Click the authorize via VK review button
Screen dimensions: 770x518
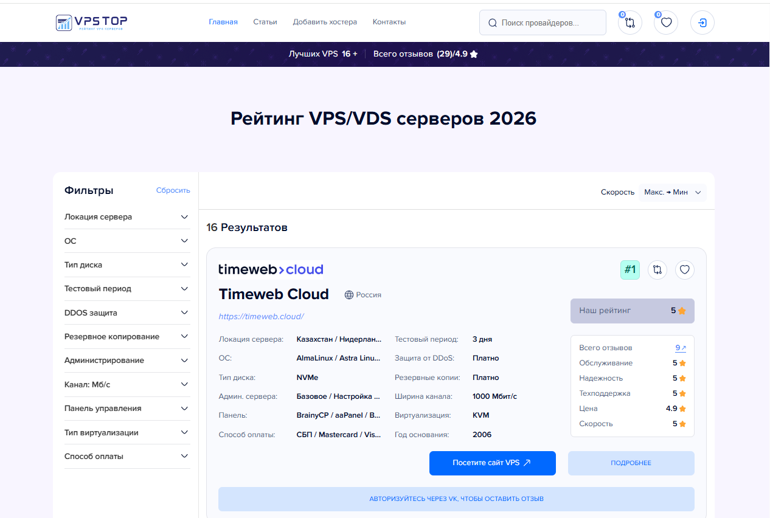pyautogui.click(x=456, y=499)
